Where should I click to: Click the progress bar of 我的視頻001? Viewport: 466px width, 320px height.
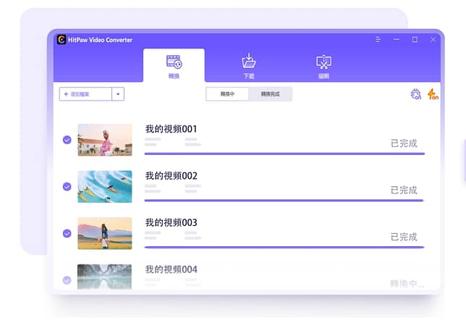(284, 153)
